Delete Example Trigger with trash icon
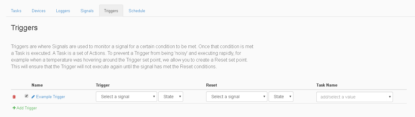The image size is (415, 117). click(14, 97)
